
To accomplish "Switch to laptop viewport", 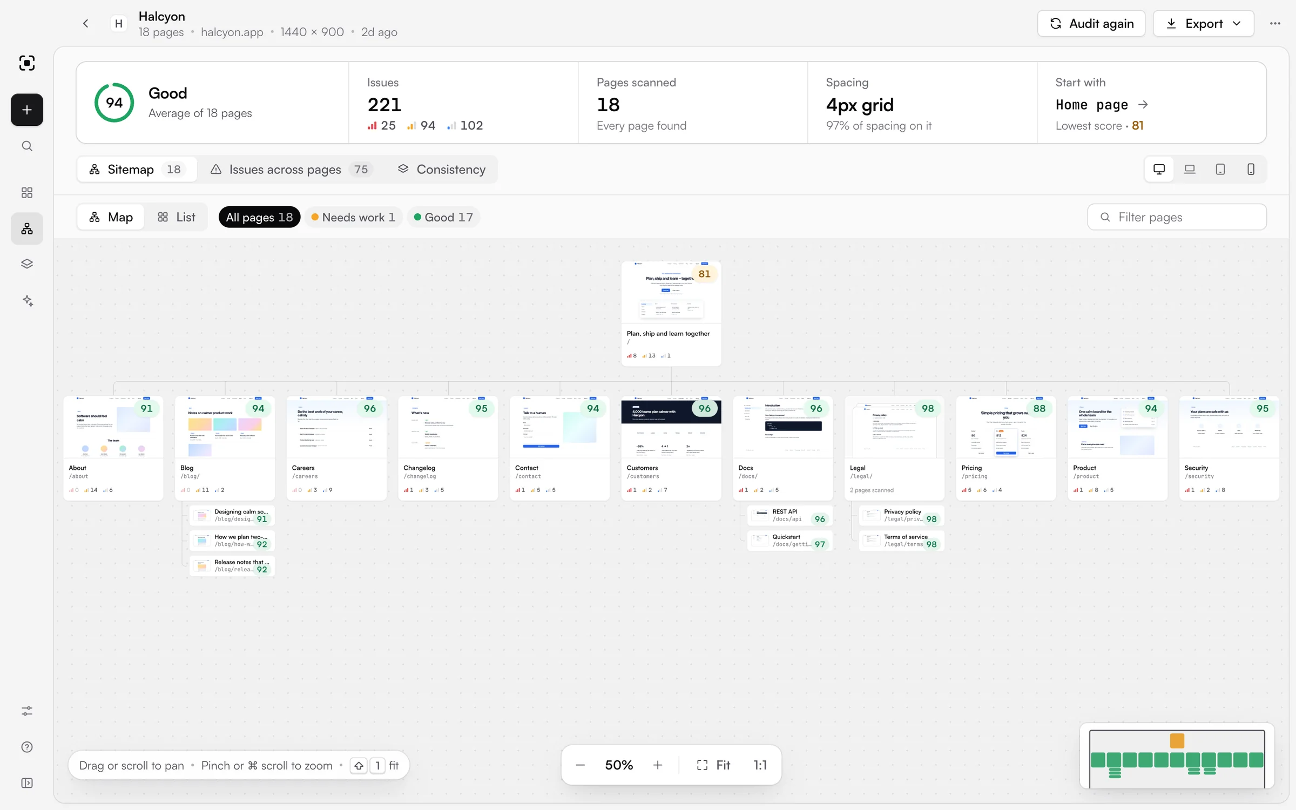I will (x=1190, y=170).
